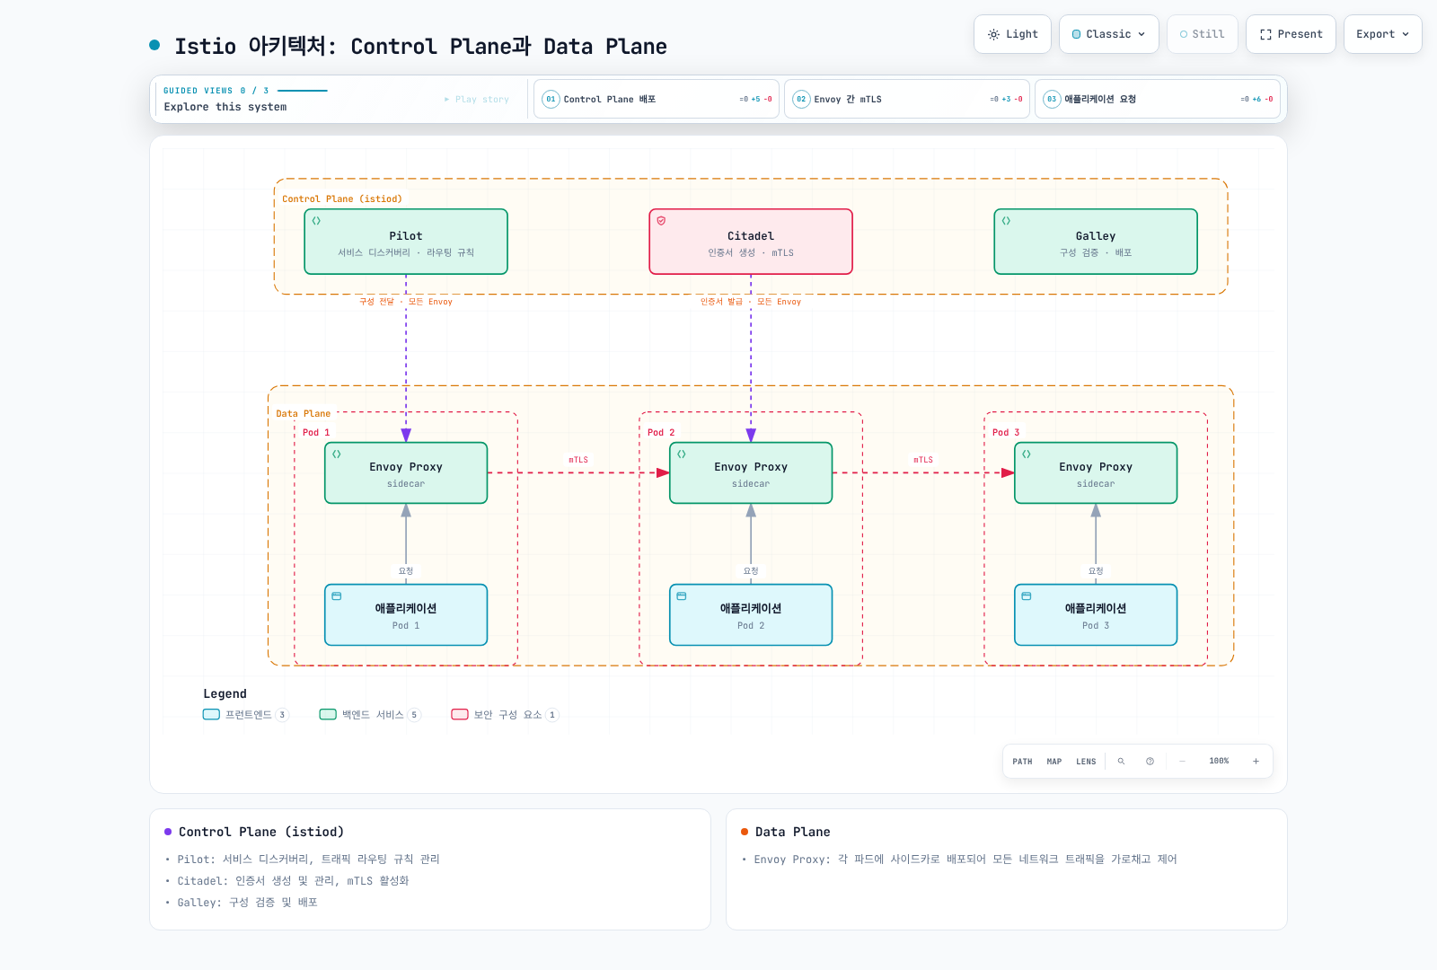The image size is (1437, 970).
Task: Select the Envoy Proxy node in Pod 2
Action: click(x=751, y=473)
